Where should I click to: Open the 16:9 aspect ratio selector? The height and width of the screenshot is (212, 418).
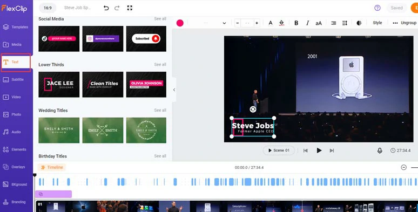48,8
